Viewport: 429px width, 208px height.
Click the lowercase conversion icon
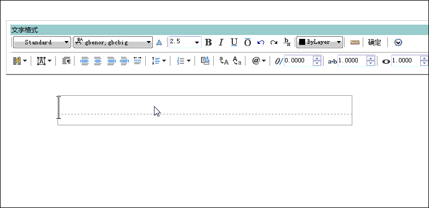click(237, 61)
